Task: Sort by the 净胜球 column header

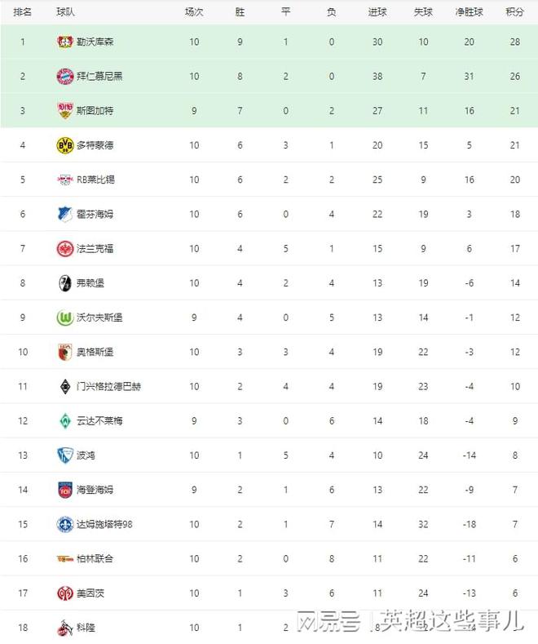Action: coord(469,12)
